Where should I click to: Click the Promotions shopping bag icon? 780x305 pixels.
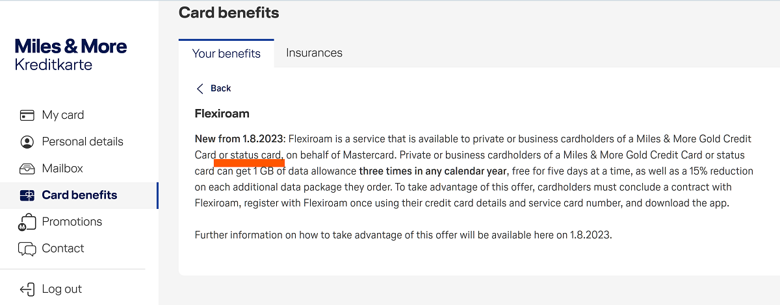tap(26, 222)
